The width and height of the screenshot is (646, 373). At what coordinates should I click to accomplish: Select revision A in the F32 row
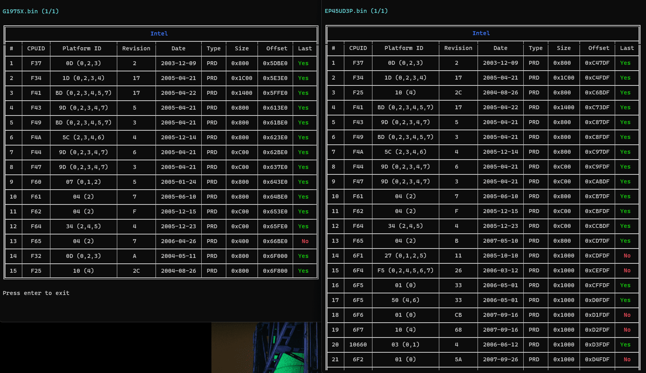pos(134,256)
